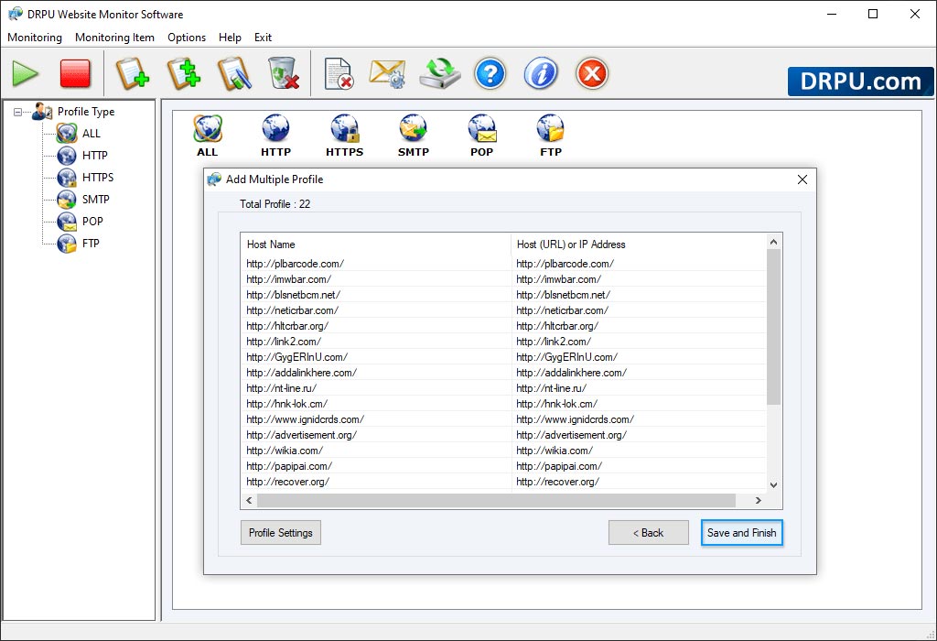Viewport: 937px width, 641px height.
Task: Click the vertical scrollbar thumb in the profile list
Action: (x=774, y=327)
